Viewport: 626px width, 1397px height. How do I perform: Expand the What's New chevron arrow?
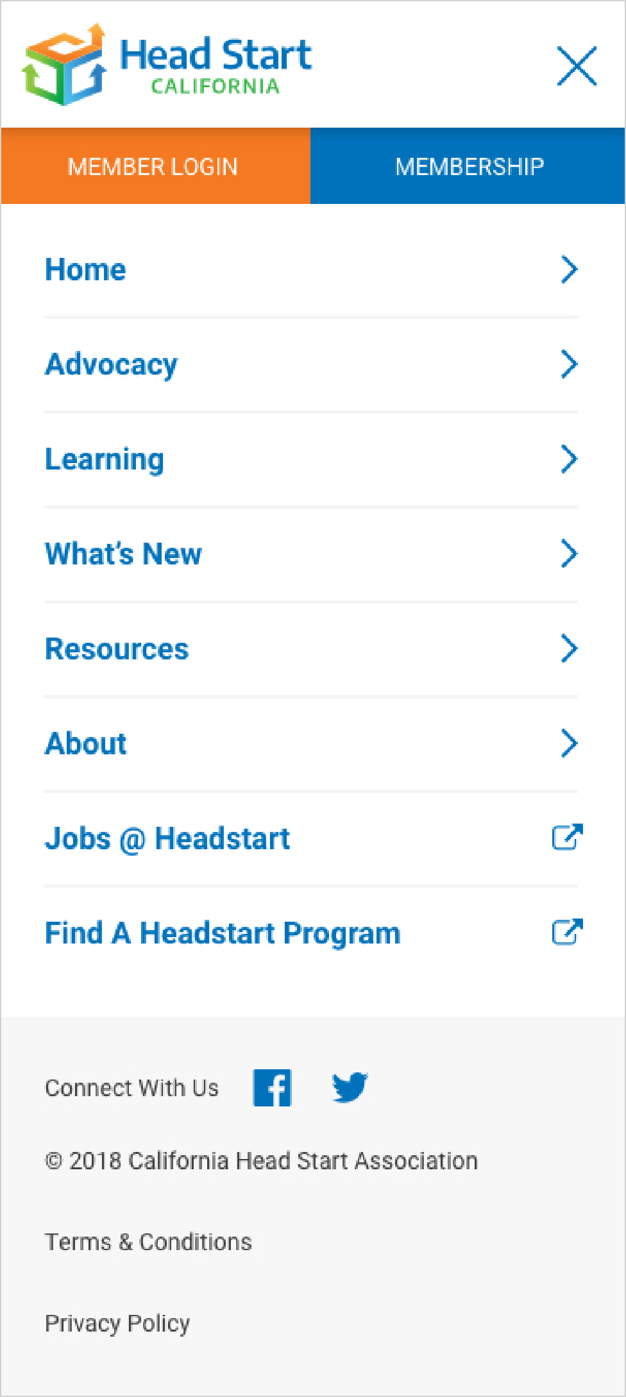570,554
